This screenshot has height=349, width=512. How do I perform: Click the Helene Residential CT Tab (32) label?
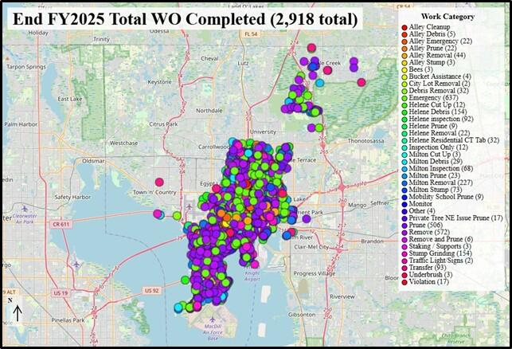[x=454, y=140]
